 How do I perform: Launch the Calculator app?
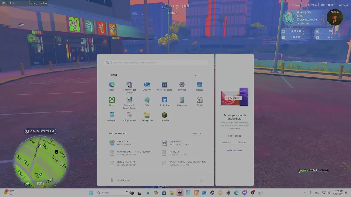[x=182, y=102]
